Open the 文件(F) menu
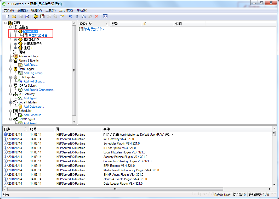The image size is (279, 199). point(8,10)
